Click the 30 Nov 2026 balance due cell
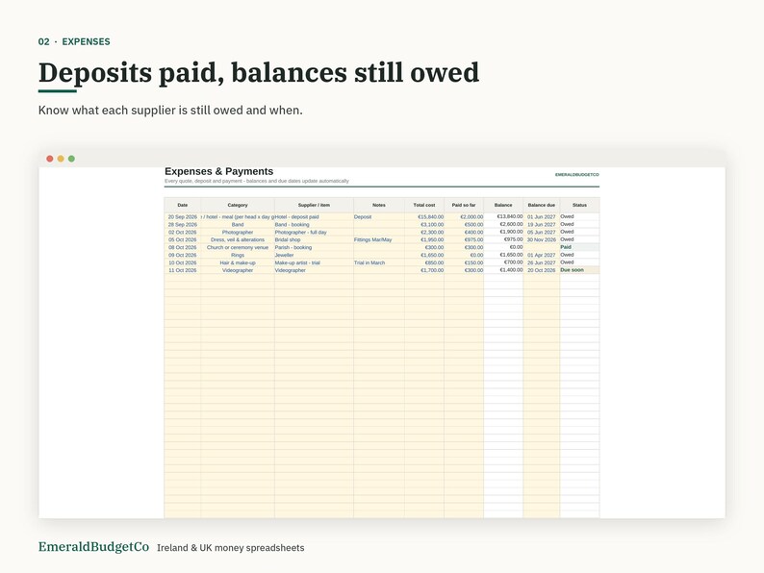Viewport: 764px width, 573px height. click(542, 239)
